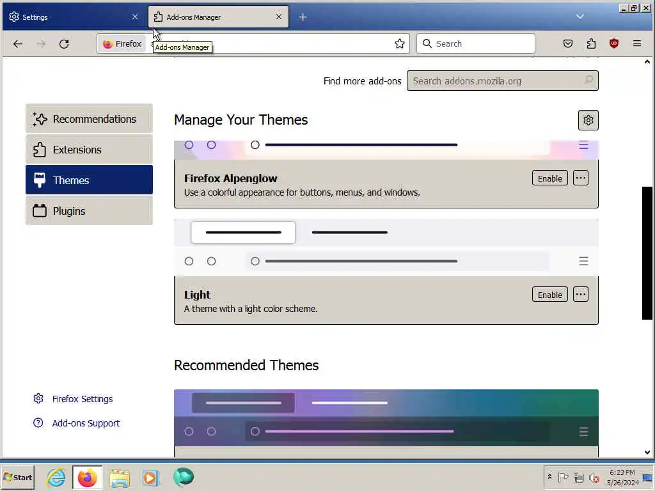Click the Recommended Themes heading

246,365
